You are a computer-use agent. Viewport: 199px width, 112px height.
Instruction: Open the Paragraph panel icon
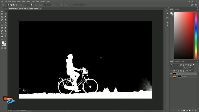[x=167, y=26]
